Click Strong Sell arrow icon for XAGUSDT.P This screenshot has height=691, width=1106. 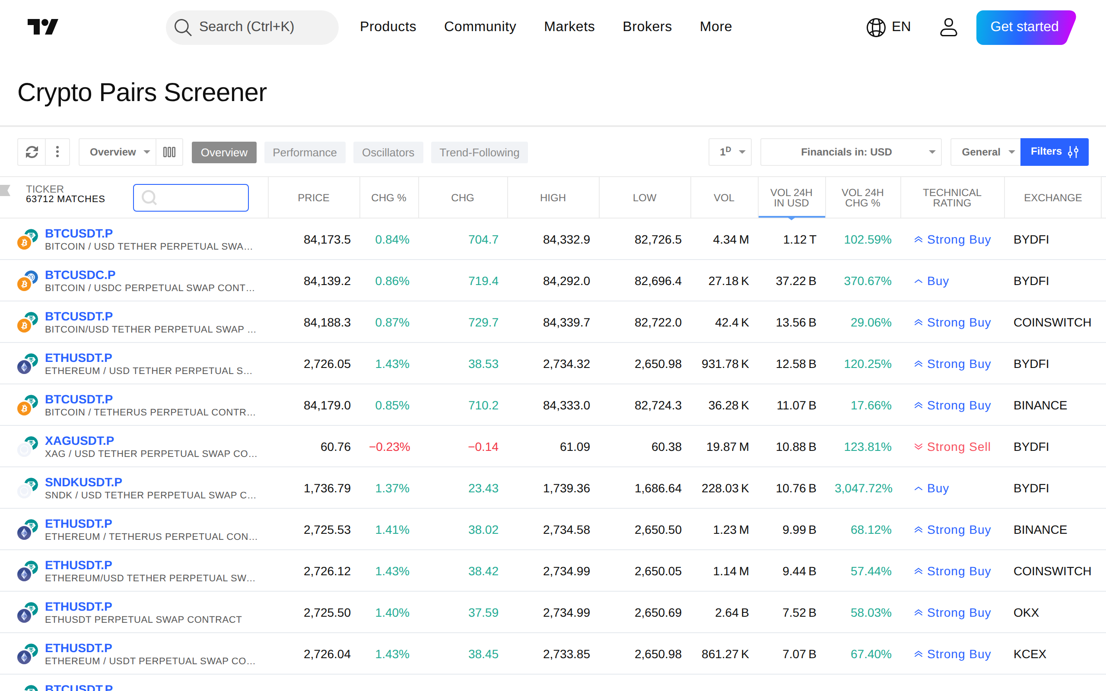point(918,447)
